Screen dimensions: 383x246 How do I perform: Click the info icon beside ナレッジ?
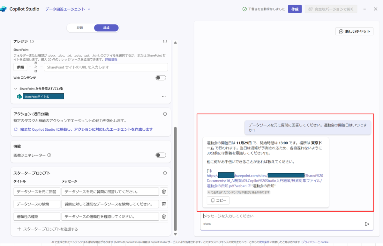[165, 41]
